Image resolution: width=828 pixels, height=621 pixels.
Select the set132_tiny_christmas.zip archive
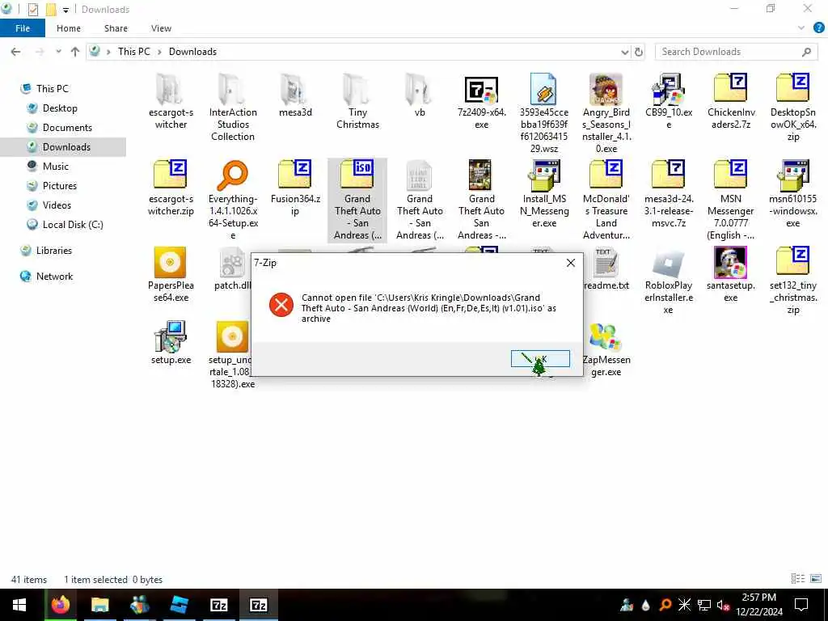click(x=793, y=281)
